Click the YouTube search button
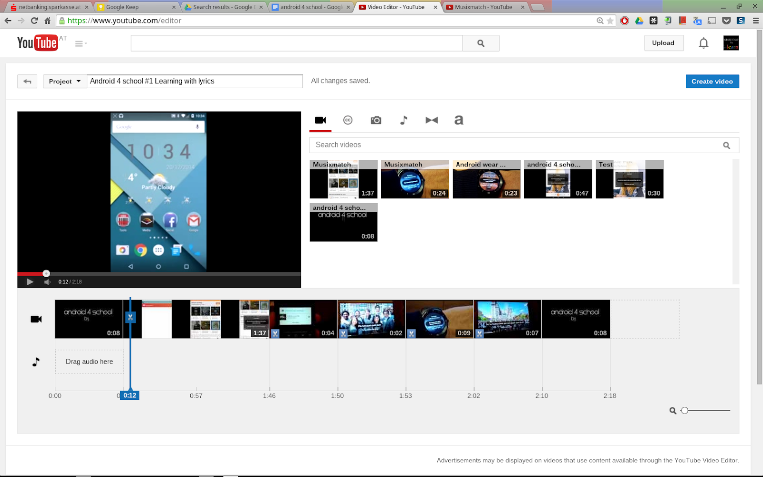Screen dimensions: 763x477 [x=481, y=43]
